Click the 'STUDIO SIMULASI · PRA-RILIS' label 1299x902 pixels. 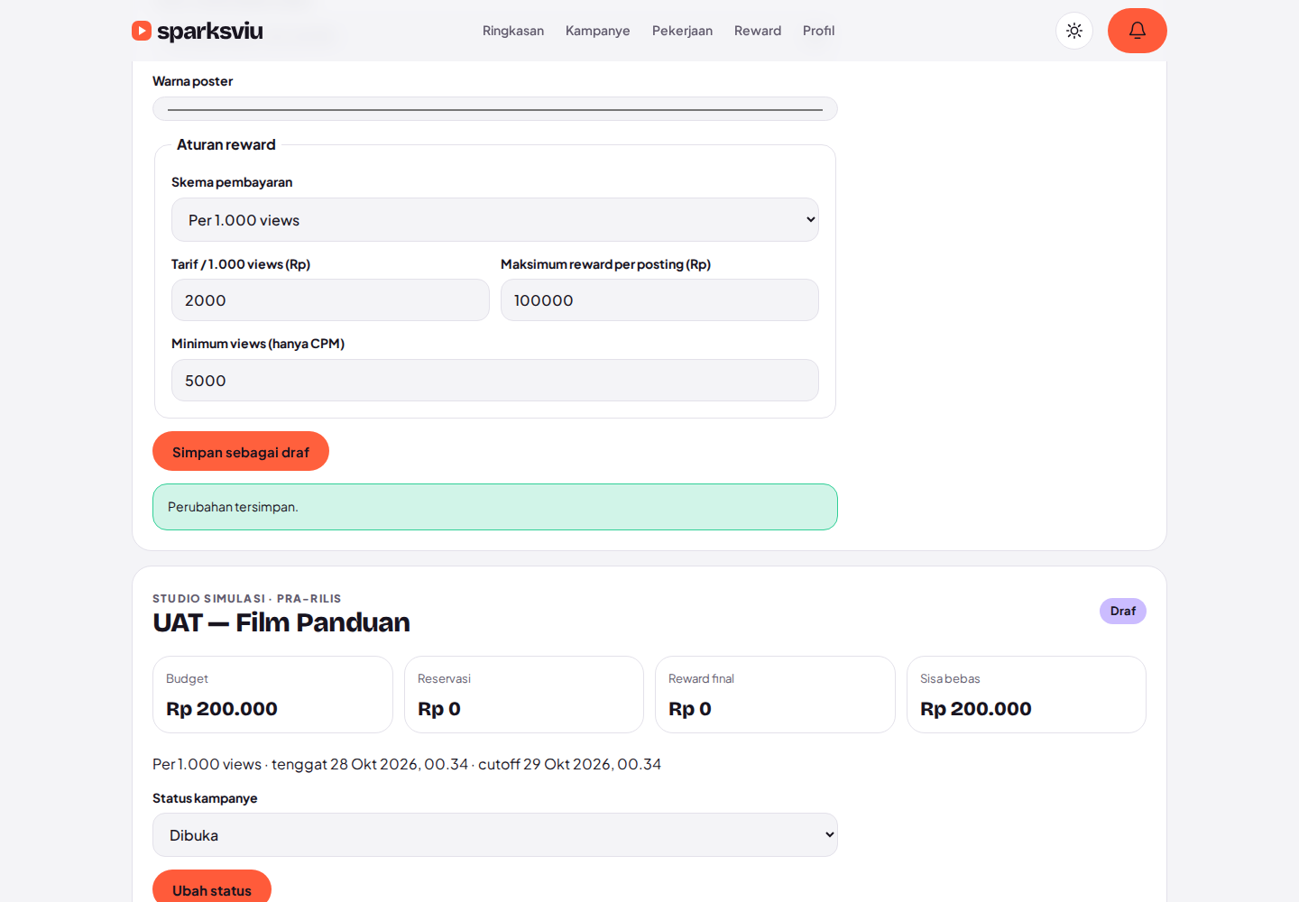(x=247, y=599)
